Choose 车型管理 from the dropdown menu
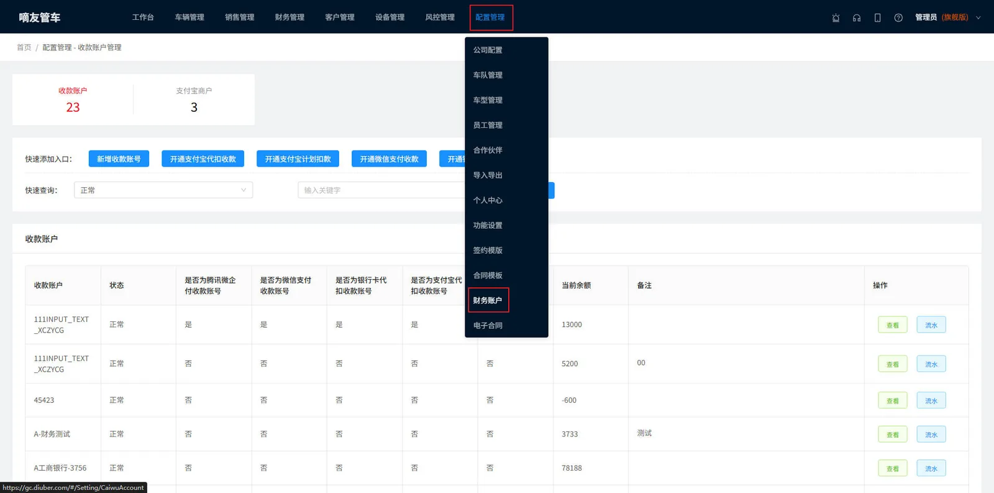Screen dimensions: 994x493 506,100
